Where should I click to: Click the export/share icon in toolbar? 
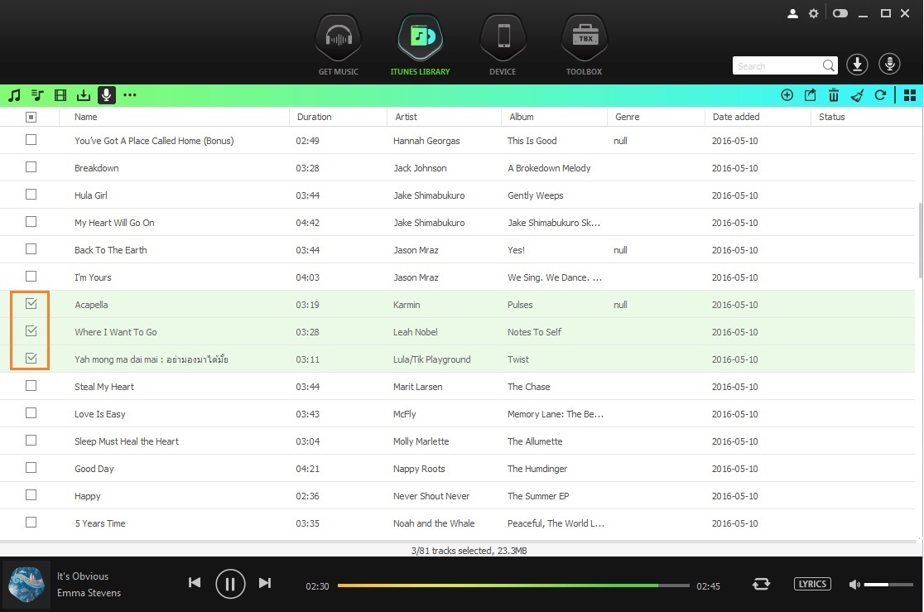[810, 95]
